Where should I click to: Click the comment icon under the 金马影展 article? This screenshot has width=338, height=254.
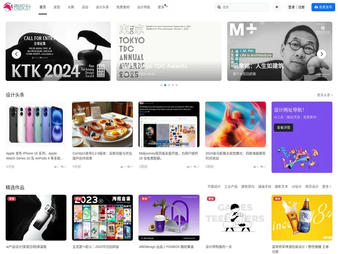(x=261, y=167)
